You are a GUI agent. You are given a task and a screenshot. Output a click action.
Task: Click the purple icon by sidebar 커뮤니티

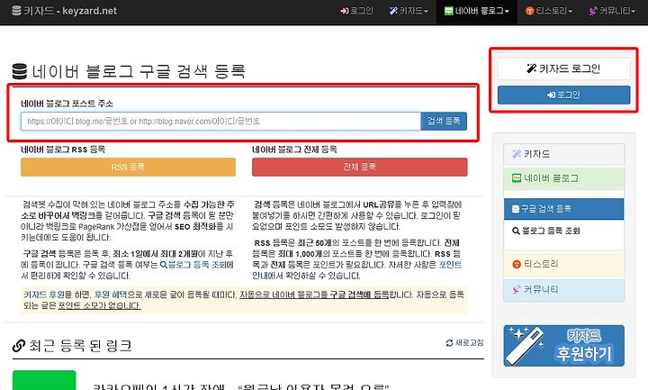click(x=517, y=289)
